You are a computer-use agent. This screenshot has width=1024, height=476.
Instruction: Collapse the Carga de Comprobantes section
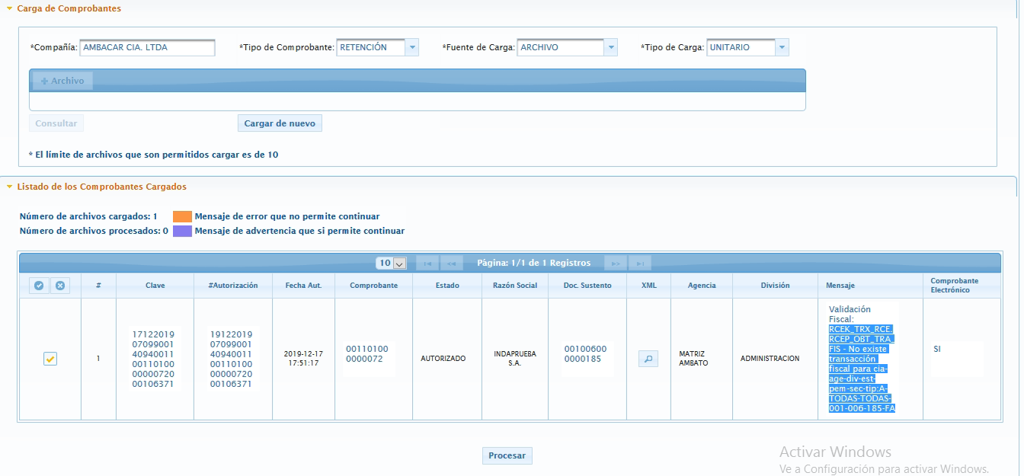[x=9, y=8]
